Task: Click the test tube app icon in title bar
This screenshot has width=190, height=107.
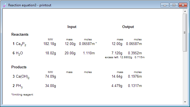Action: [5, 5]
